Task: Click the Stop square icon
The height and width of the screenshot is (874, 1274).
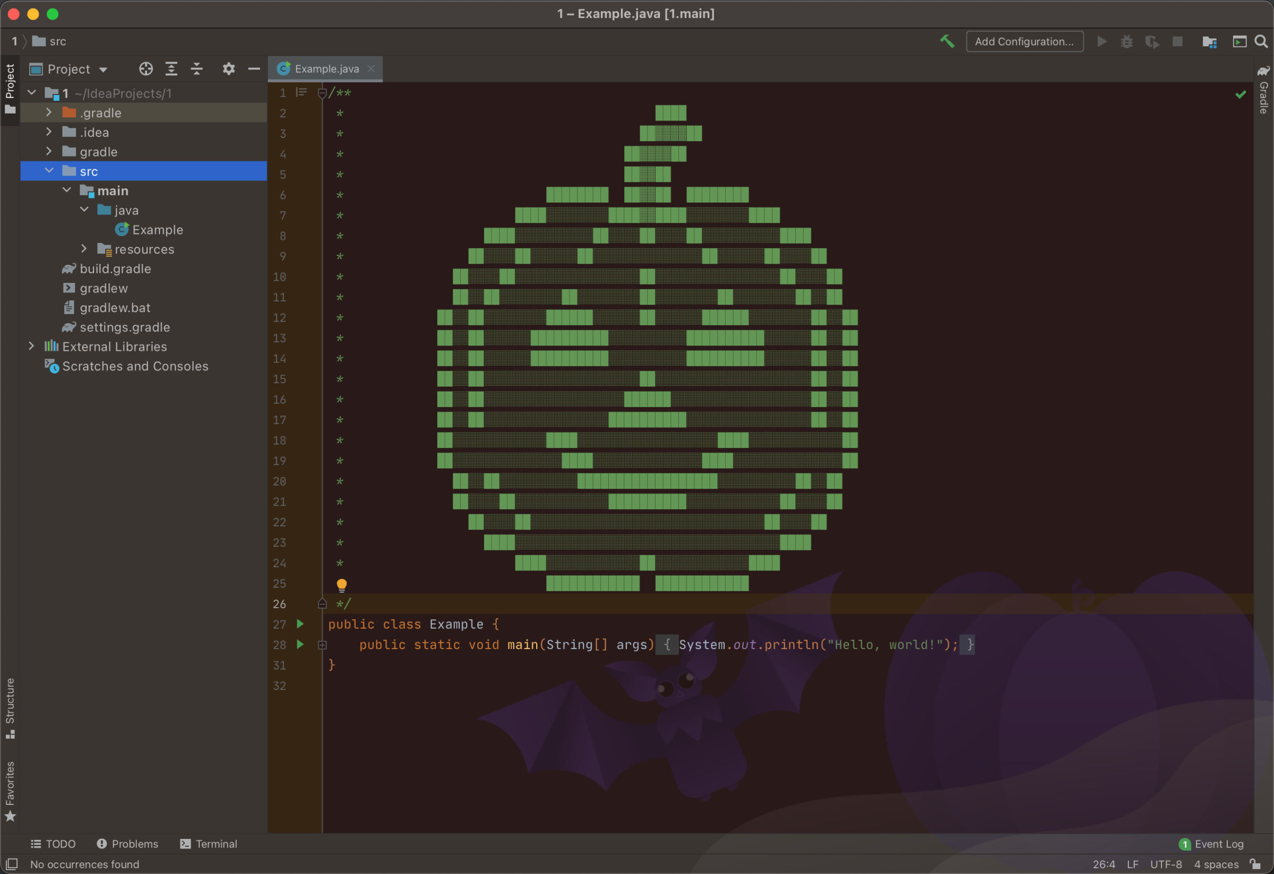Action: 1177,41
